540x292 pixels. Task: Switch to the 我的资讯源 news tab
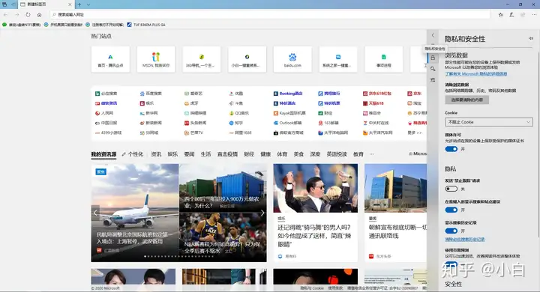103,154
